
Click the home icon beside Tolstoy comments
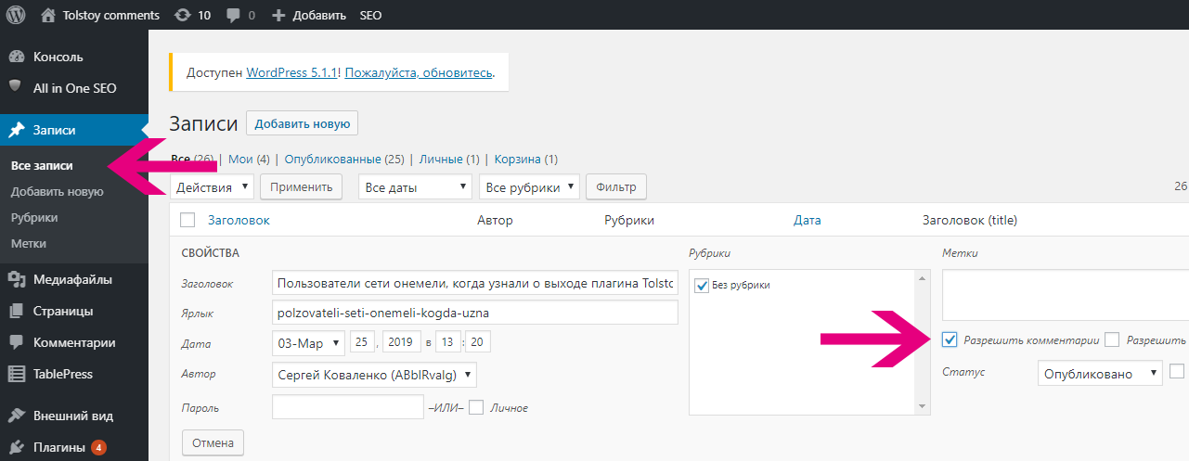tap(48, 15)
